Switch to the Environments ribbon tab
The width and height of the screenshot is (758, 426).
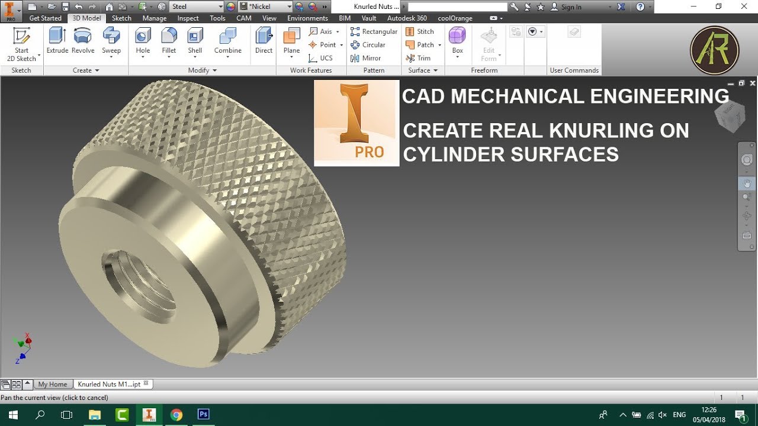[307, 18]
